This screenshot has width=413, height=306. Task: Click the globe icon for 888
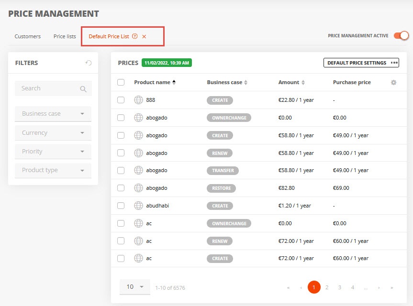pyautogui.click(x=138, y=100)
